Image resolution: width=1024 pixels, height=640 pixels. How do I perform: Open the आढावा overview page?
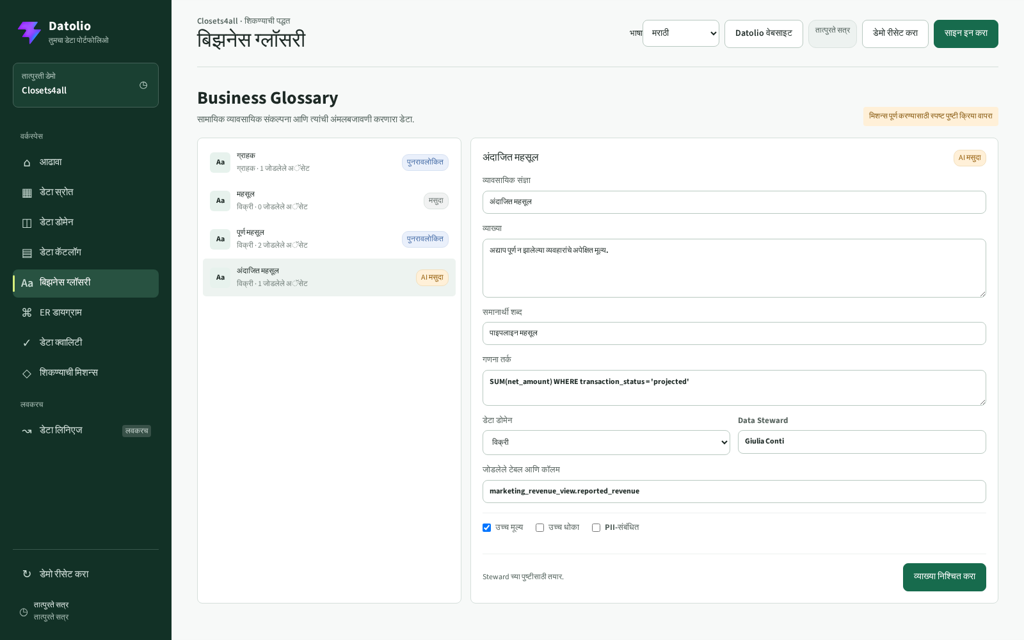pos(86,163)
